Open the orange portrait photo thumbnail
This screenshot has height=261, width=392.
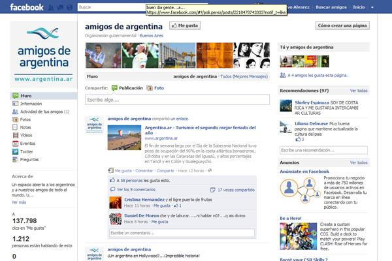tap(214, 55)
